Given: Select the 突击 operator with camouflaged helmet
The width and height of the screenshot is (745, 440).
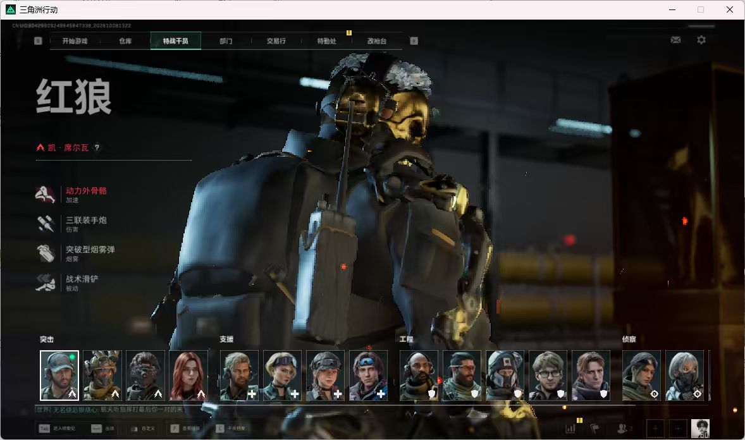Looking at the screenshot, I should [x=102, y=376].
